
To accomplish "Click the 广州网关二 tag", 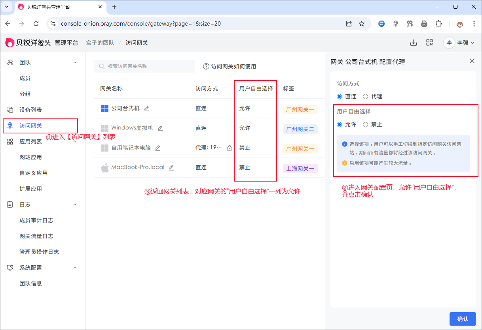I will (x=300, y=129).
